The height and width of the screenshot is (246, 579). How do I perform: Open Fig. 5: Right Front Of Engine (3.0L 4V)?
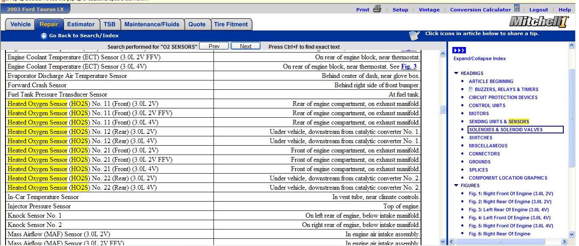coord(511,226)
